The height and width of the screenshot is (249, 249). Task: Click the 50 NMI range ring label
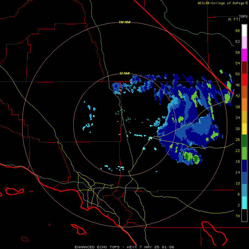(125, 73)
